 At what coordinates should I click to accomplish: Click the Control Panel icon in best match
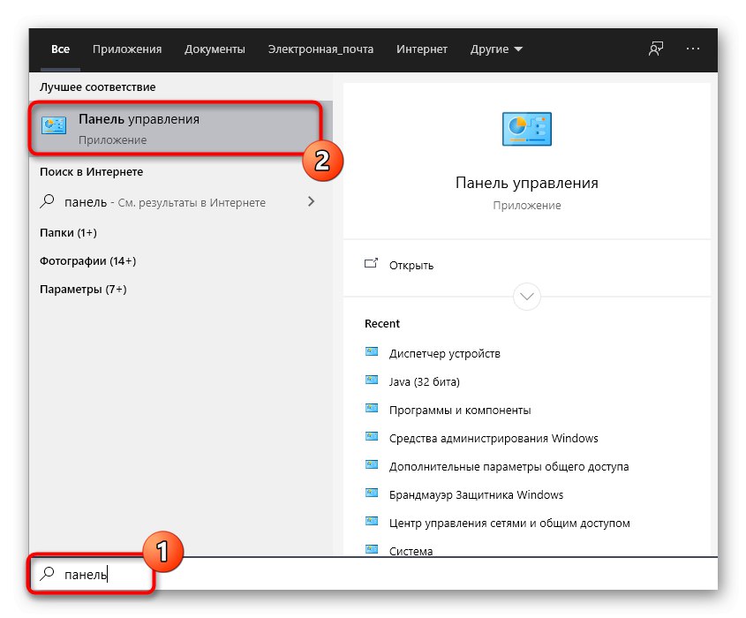54,127
